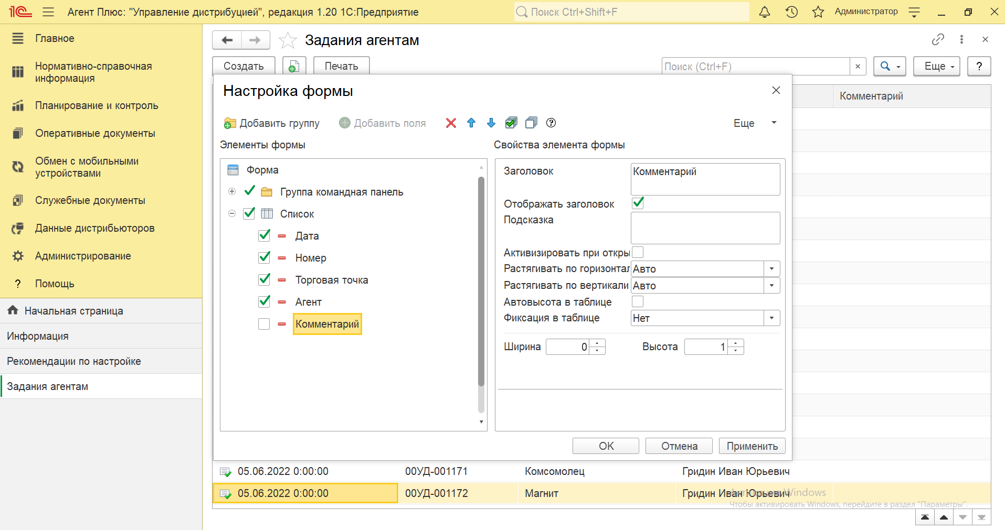Open the three-dot page options

tap(961, 39)
